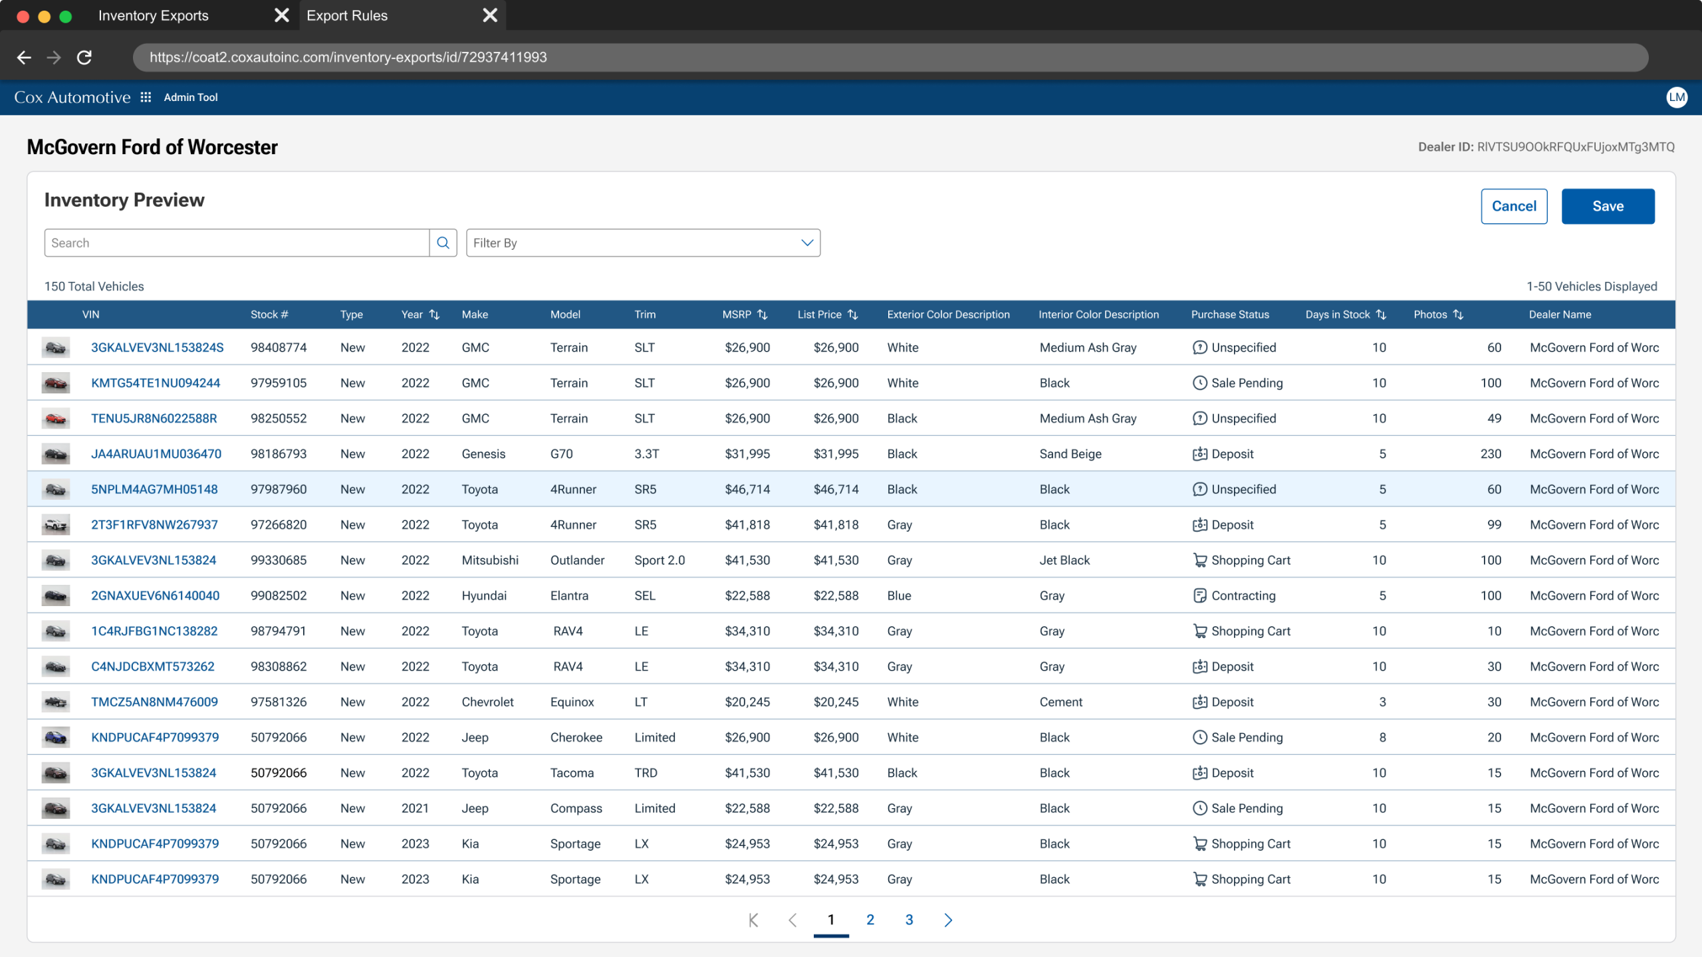Switch to Export Rules browser tab
1702x957 pixels.
[x=347, y=15]
